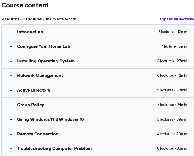The height and width of the screenshot is (156, 194).
Task: Click the '6 lectures • 33min' text
Action: tap(172, 149)
